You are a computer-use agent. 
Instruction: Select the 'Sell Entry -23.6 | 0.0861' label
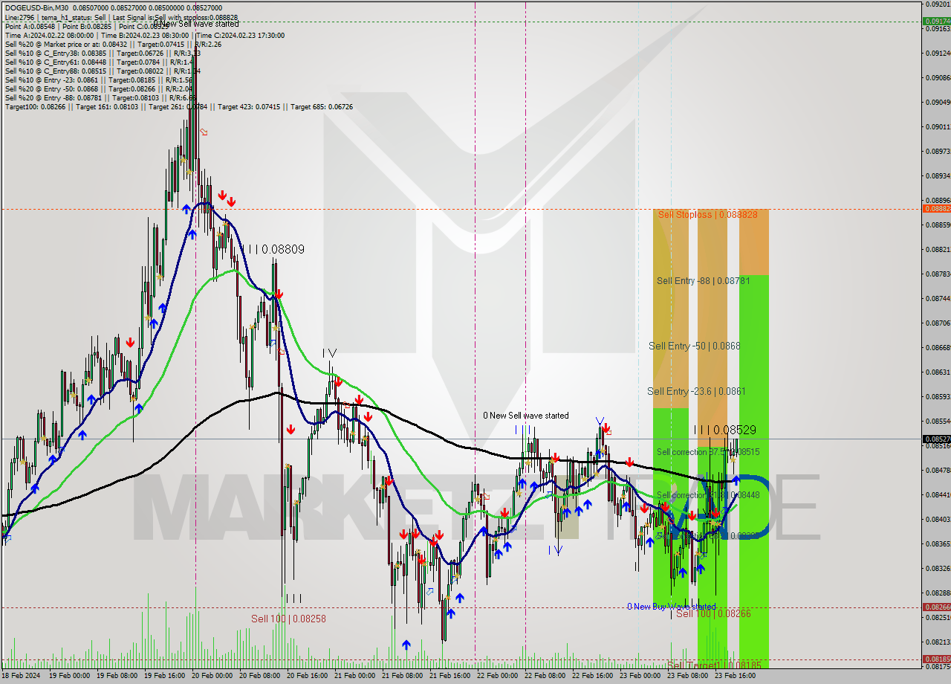[696, 391]
